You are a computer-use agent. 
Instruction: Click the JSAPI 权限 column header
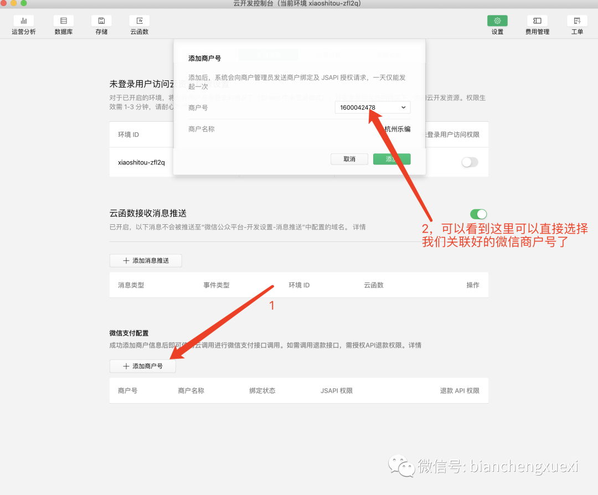point(337,390)
